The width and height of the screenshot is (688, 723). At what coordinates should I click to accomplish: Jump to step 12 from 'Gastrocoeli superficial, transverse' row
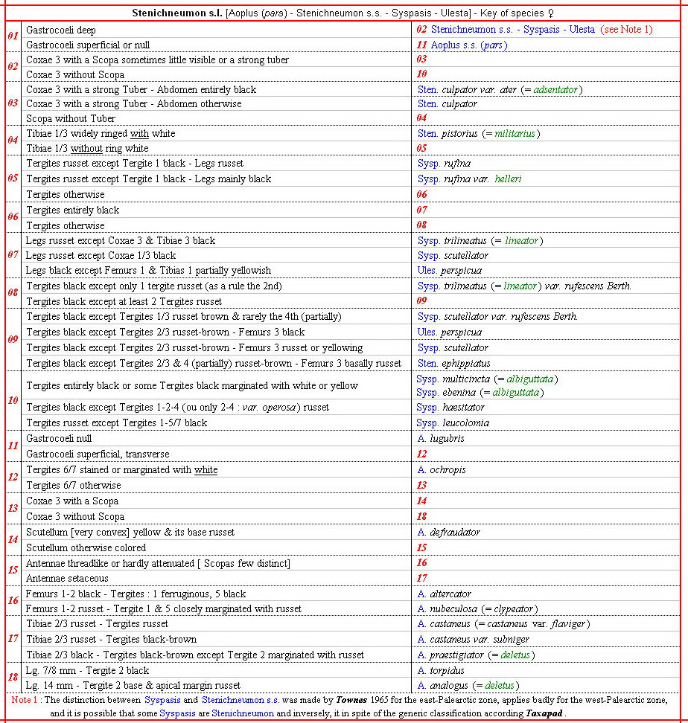point(421,454)
